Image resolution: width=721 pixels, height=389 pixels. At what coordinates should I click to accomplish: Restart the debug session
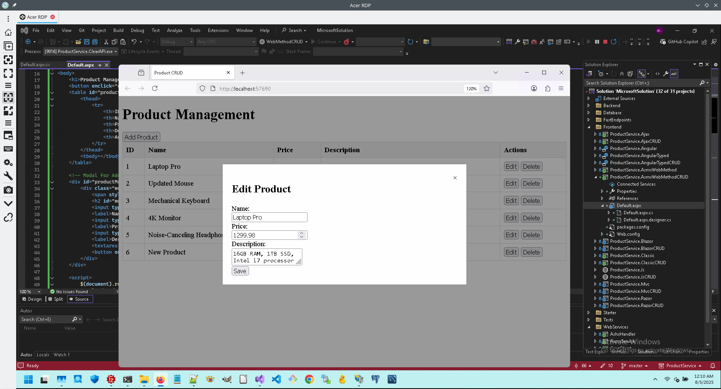(x=614, y=42)
